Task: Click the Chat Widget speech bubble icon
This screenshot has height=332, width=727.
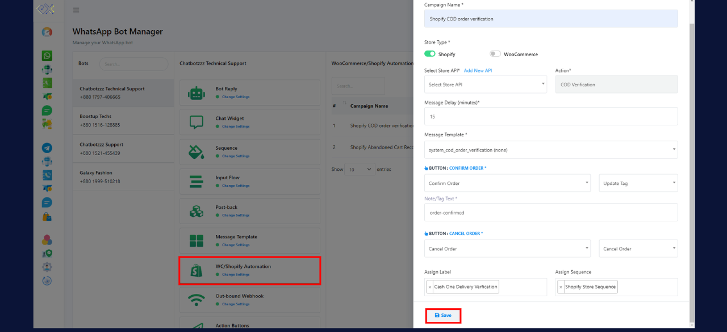Action: pos(197,123)
